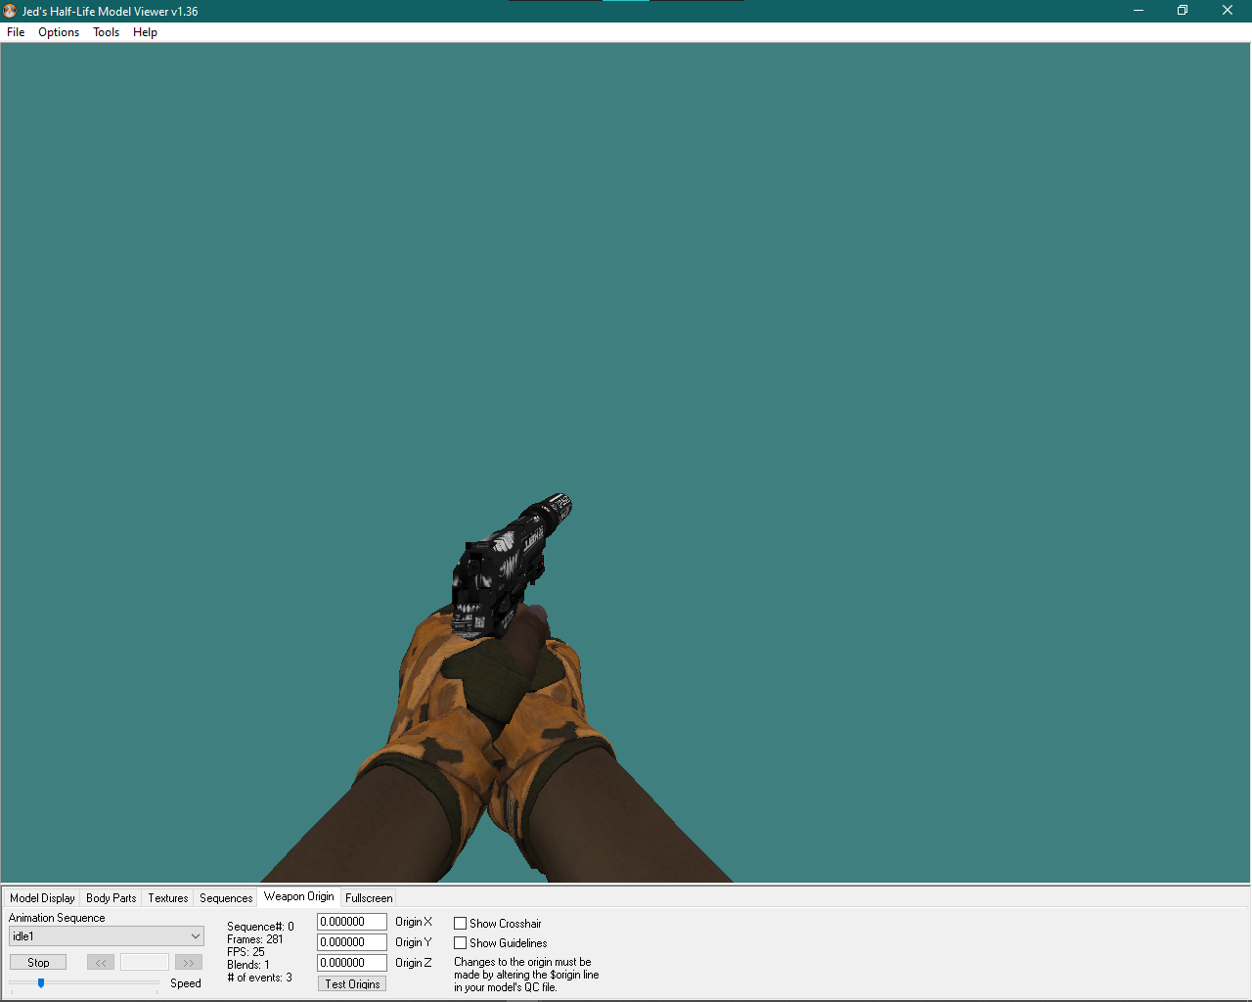Click the 'Animation Sequence' label
The width and height of the screenshot is (1252, 1002).
pos(57,918)
